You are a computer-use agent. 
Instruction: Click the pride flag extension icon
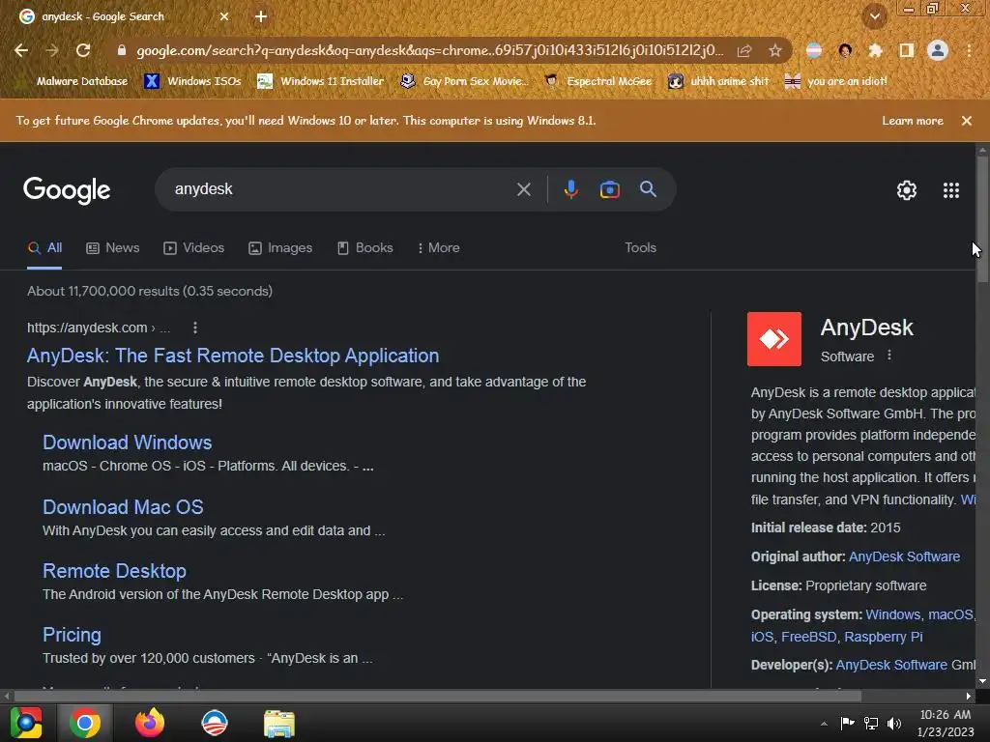click(x=814, y=50)
